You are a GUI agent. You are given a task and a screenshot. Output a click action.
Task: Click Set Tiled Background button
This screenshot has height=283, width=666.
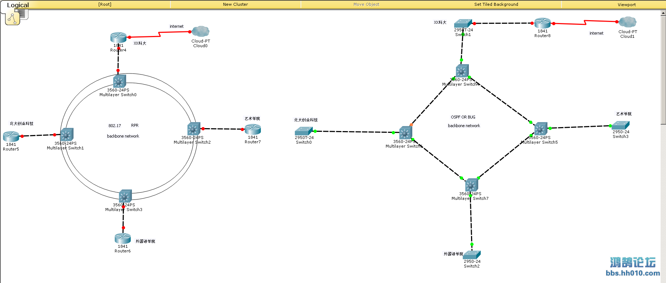pos(496,4)
